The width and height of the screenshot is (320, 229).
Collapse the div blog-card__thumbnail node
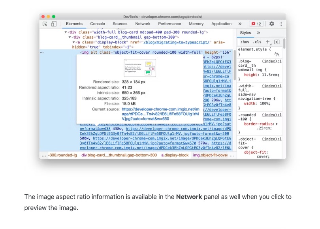pos(70,38)
